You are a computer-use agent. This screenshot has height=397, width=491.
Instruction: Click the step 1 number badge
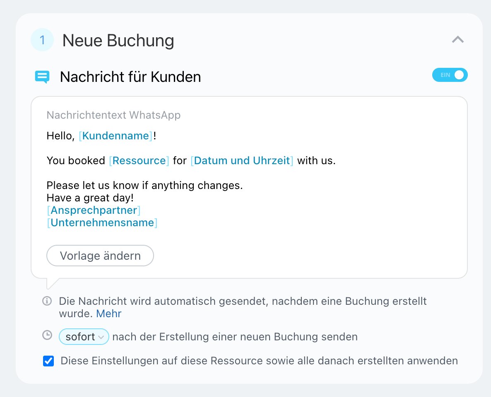(42, 40)
